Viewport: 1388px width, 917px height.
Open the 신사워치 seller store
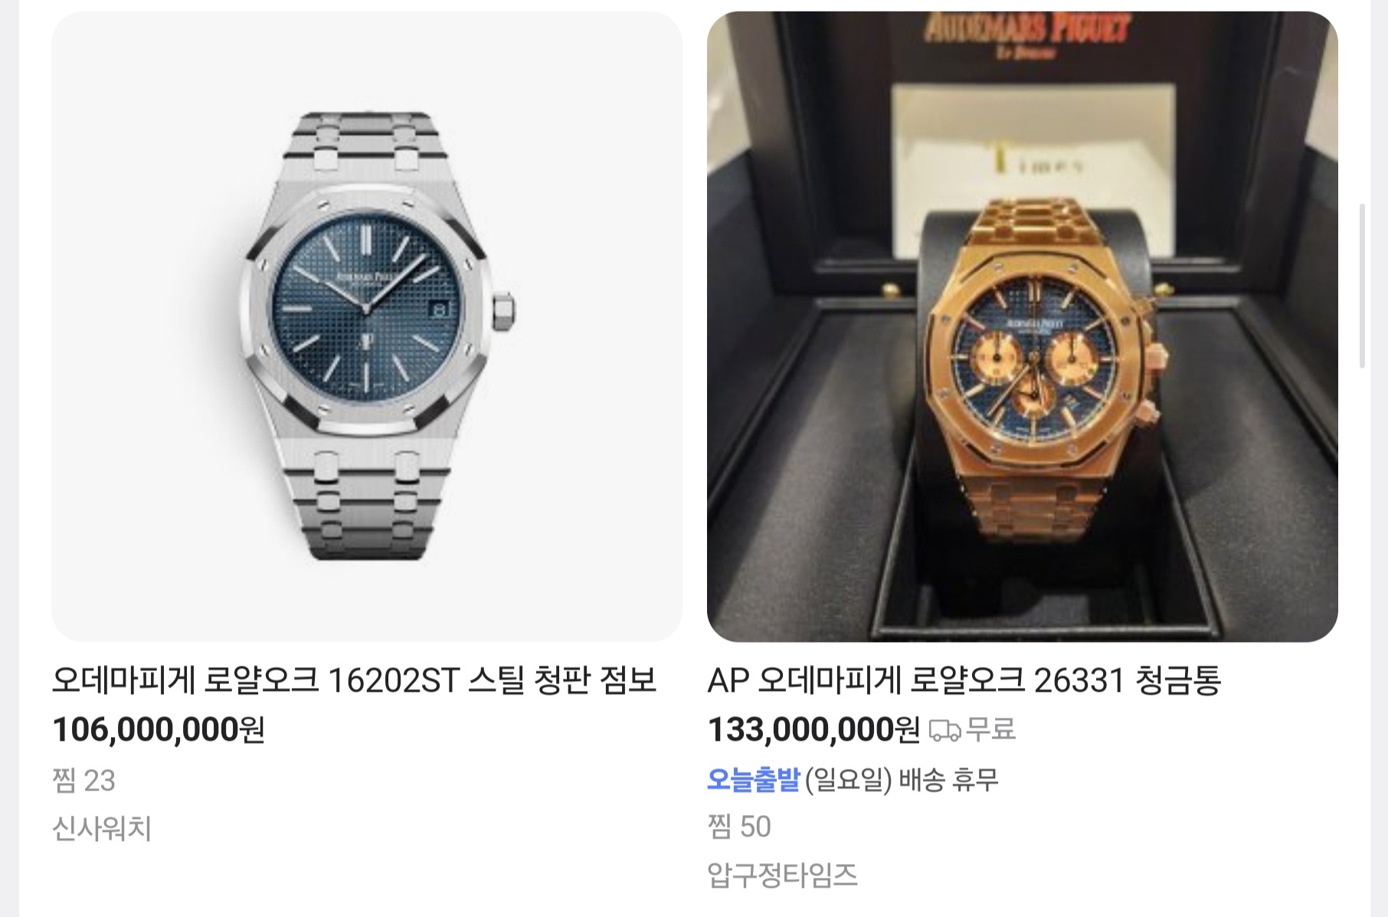[101, 828]
